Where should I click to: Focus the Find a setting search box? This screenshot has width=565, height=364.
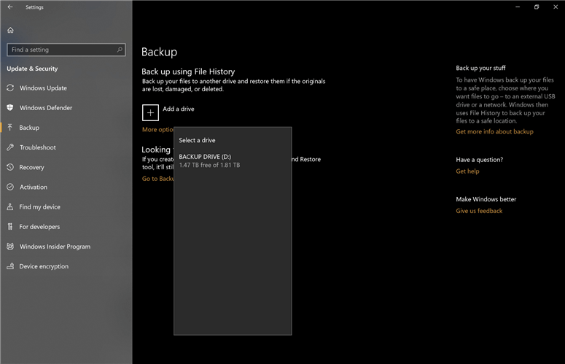66,50
